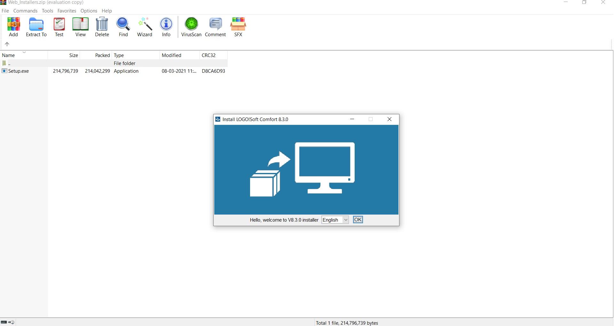Launch the Find search tool
The width and height of the screenshot is (614, 326).
pos(123,27)
